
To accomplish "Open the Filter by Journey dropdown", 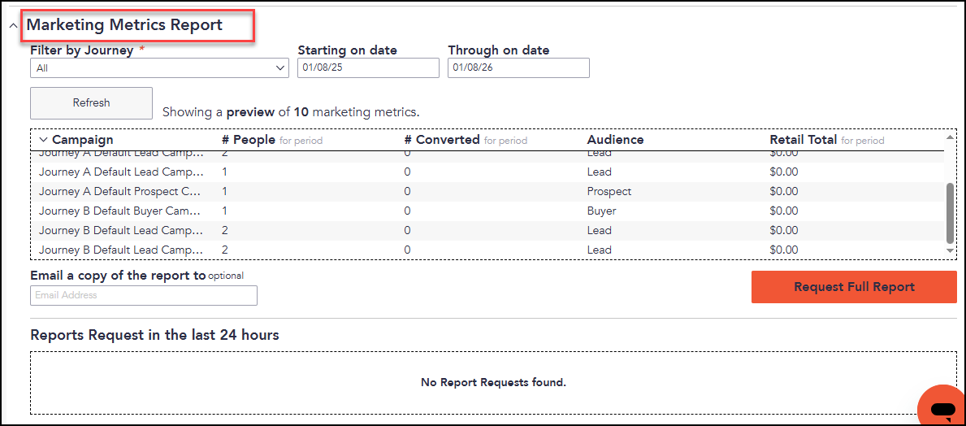I will 159,67.
